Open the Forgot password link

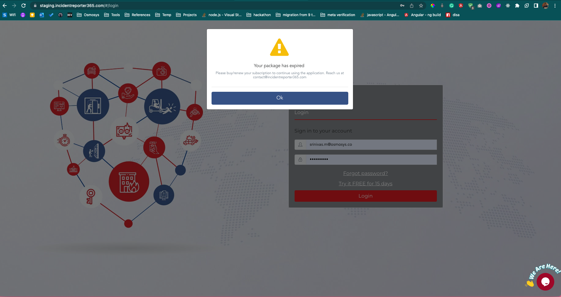pyautogui.click(x=365, y=173)
